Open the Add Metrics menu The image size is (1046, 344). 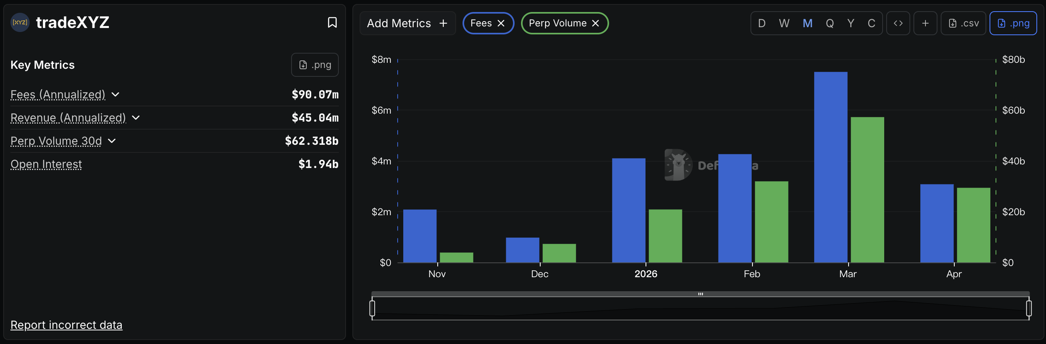(x=407, y=23)
